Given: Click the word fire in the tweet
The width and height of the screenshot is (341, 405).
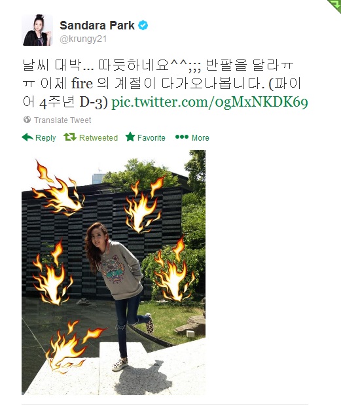Looking at the screenshot, I should click(x=82, y=84).
